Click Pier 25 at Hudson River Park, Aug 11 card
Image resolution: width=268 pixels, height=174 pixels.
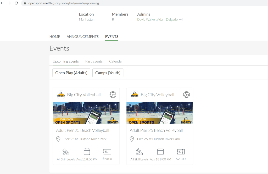point(85,139)
